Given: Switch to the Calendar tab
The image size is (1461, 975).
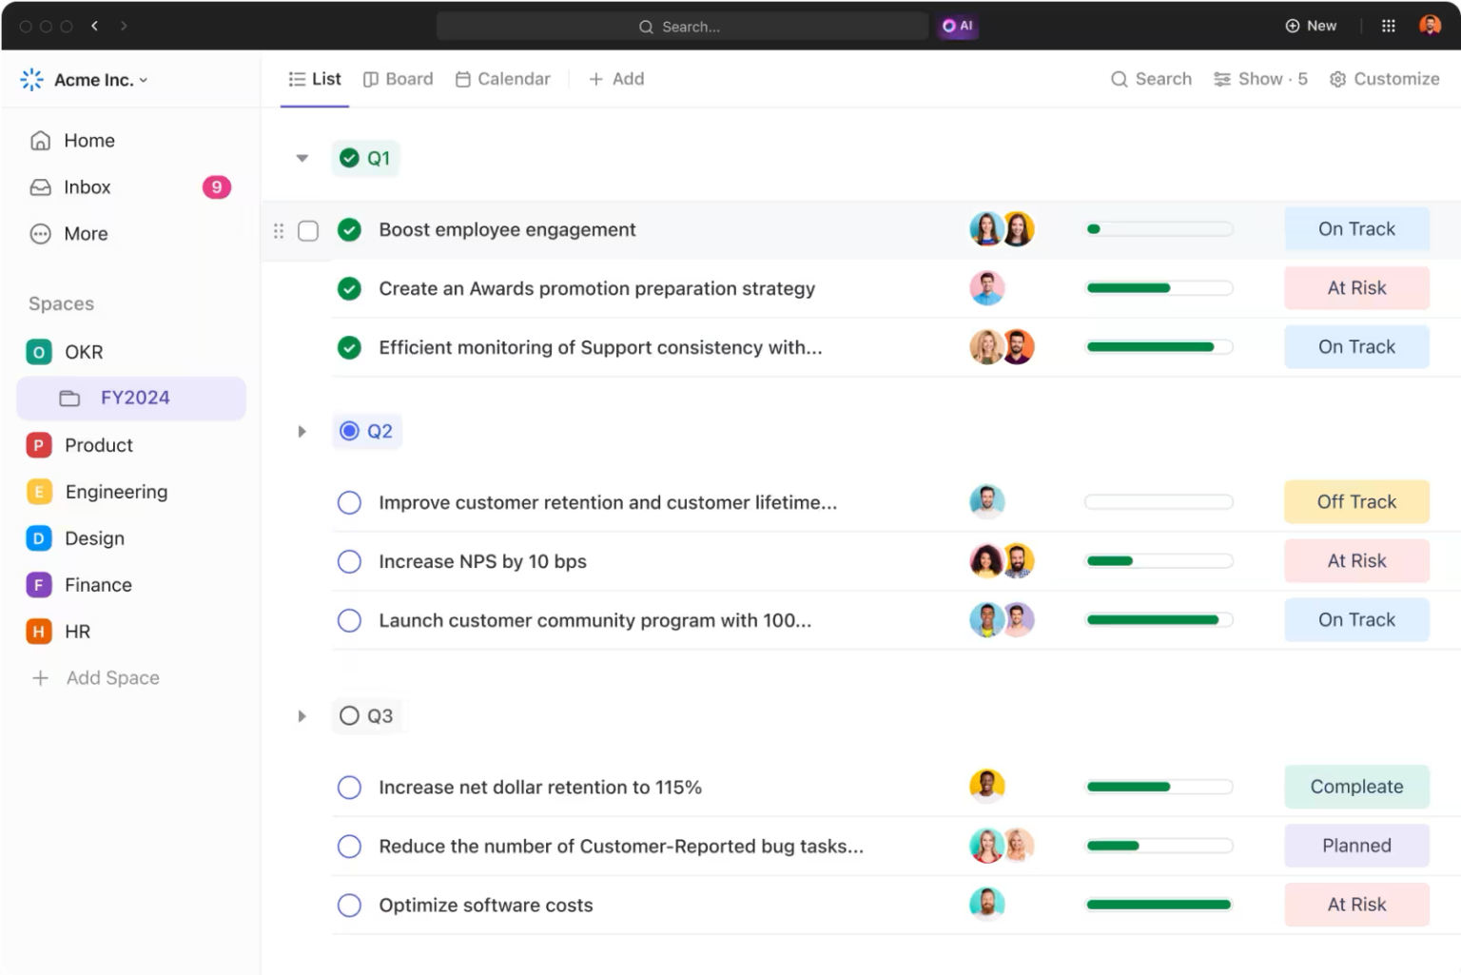Looking at the screenshot, I should tap(503, 79).
